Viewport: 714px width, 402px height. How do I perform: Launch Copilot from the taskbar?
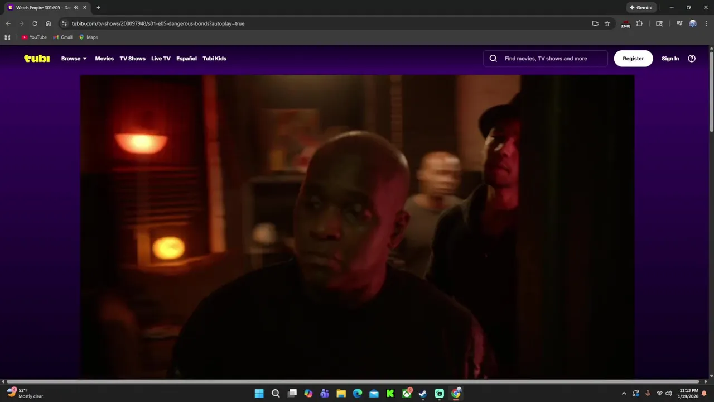308,394
